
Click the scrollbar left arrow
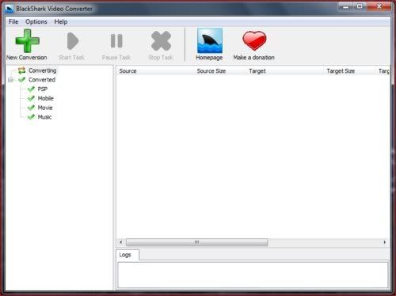121,242
